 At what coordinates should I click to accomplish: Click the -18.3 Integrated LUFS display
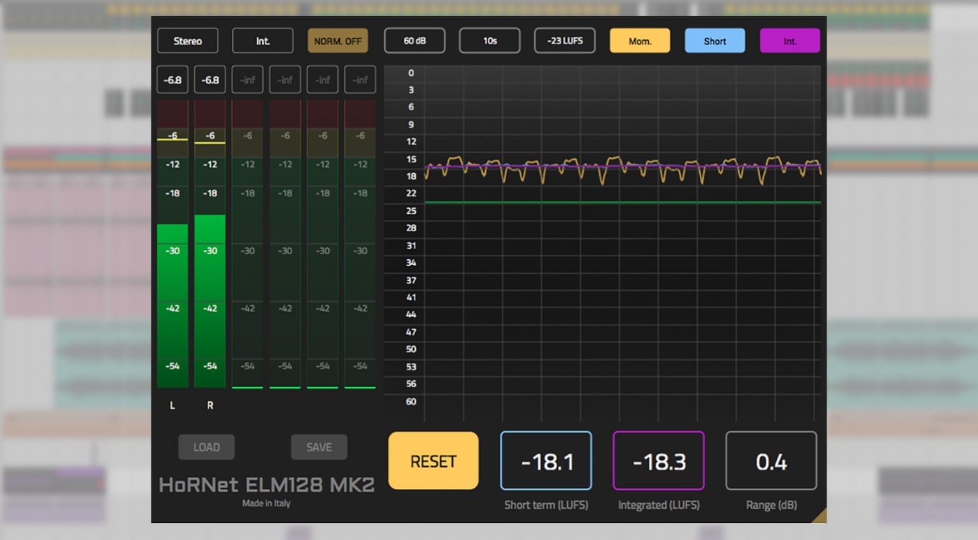[658, 460]
